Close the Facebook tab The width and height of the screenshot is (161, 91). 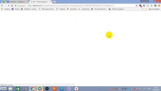(x=27, y=2)
